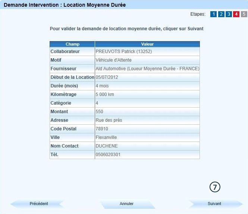248x214 pixels.
Task: Click the red step 4 indicator
Action: (x=236, y=14)
